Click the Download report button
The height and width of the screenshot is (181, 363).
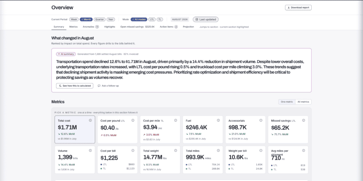298,8
